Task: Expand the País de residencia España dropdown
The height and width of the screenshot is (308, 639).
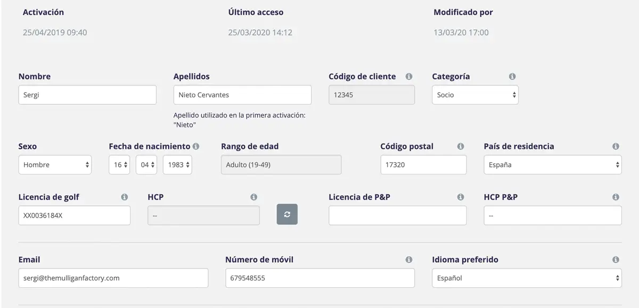Action: [553, 164]
